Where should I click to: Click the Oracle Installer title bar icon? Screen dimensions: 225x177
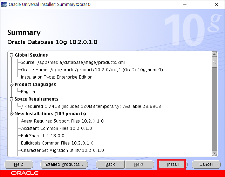click(4, 5)
